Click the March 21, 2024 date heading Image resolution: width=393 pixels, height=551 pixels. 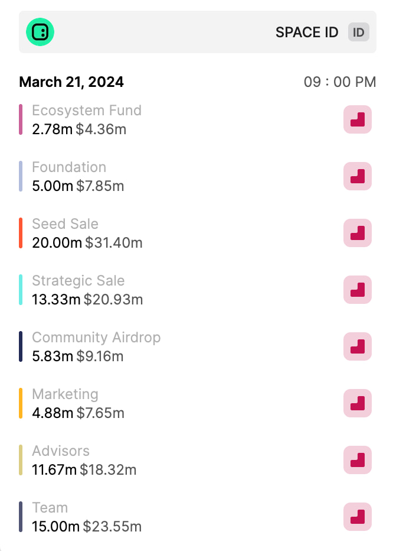point(71,82)
